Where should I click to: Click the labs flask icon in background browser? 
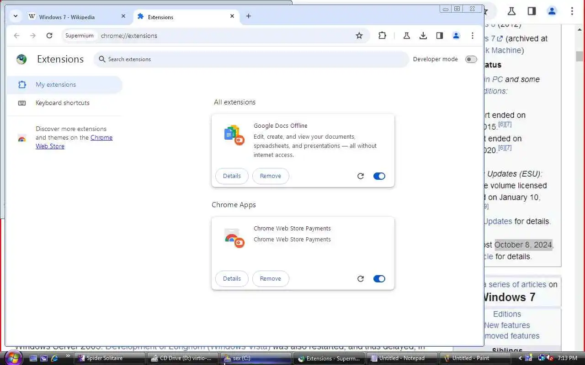(x=511, y=11)
